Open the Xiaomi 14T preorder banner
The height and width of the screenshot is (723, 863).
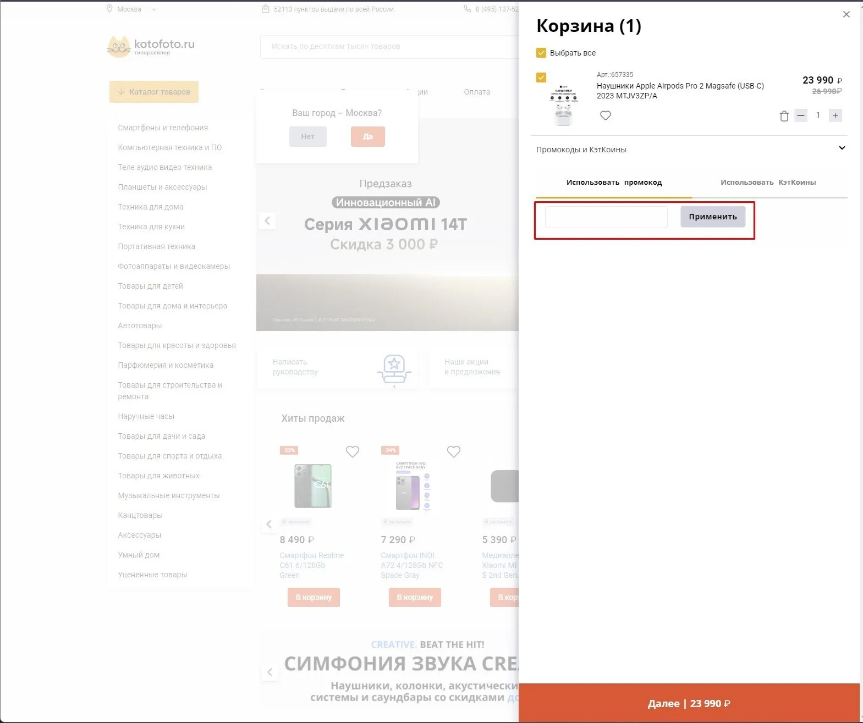387,225
